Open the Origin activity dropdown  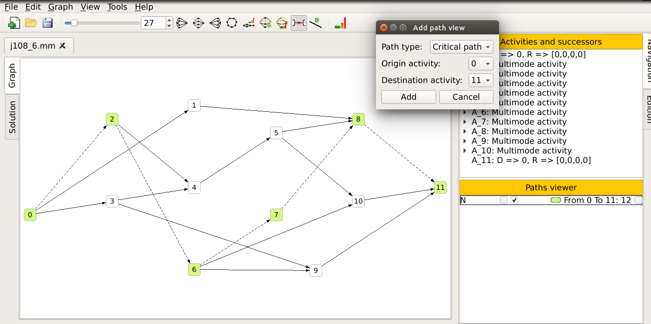coord(480,64)
